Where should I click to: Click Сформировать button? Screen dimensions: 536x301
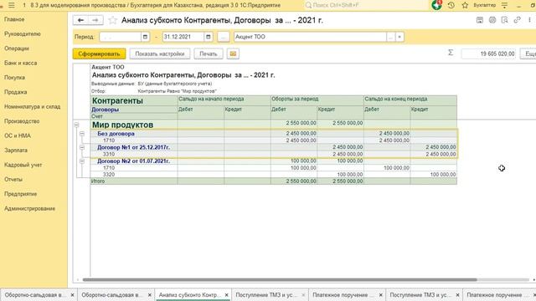click(99, 54)
